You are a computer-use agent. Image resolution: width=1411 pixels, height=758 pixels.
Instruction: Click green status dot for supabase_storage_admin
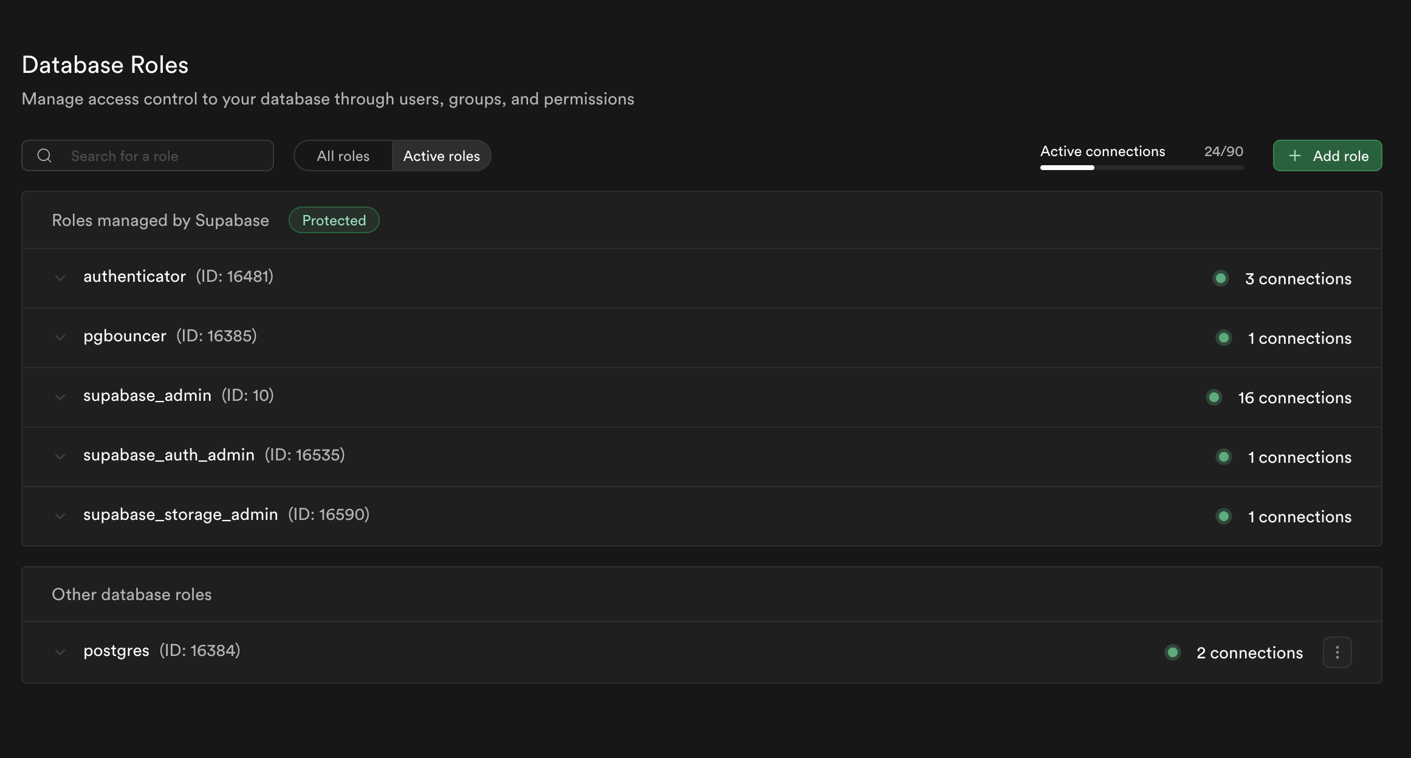click(1223, 516)
